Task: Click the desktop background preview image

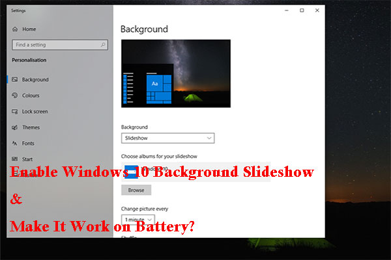Action: [x=175, y=73]
